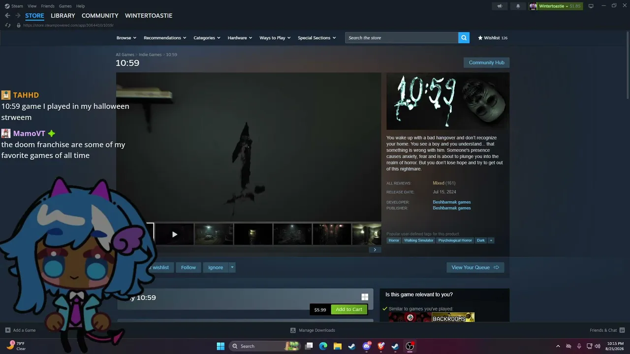Open the weather widget showing 79°F
Screen dimensions: 630x354
tap(17, 346)
